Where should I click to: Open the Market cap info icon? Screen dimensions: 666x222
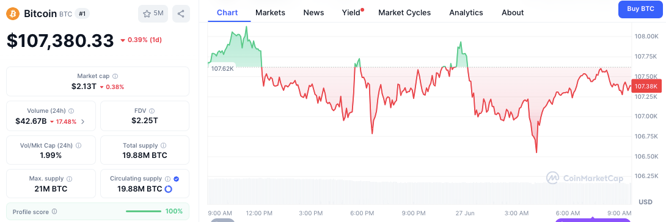[115, 76]
